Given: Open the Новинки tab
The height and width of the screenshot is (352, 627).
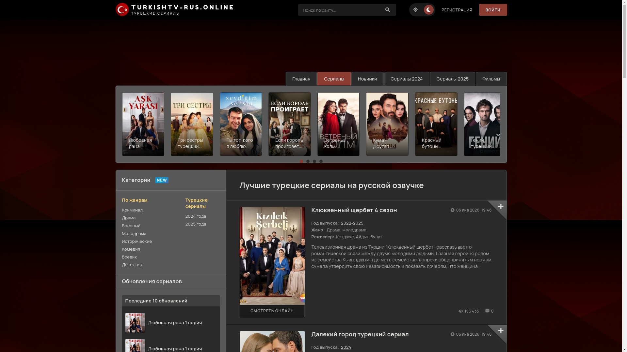Looking at the screenshot, I should pyautogui.click(x=367, y=79).
